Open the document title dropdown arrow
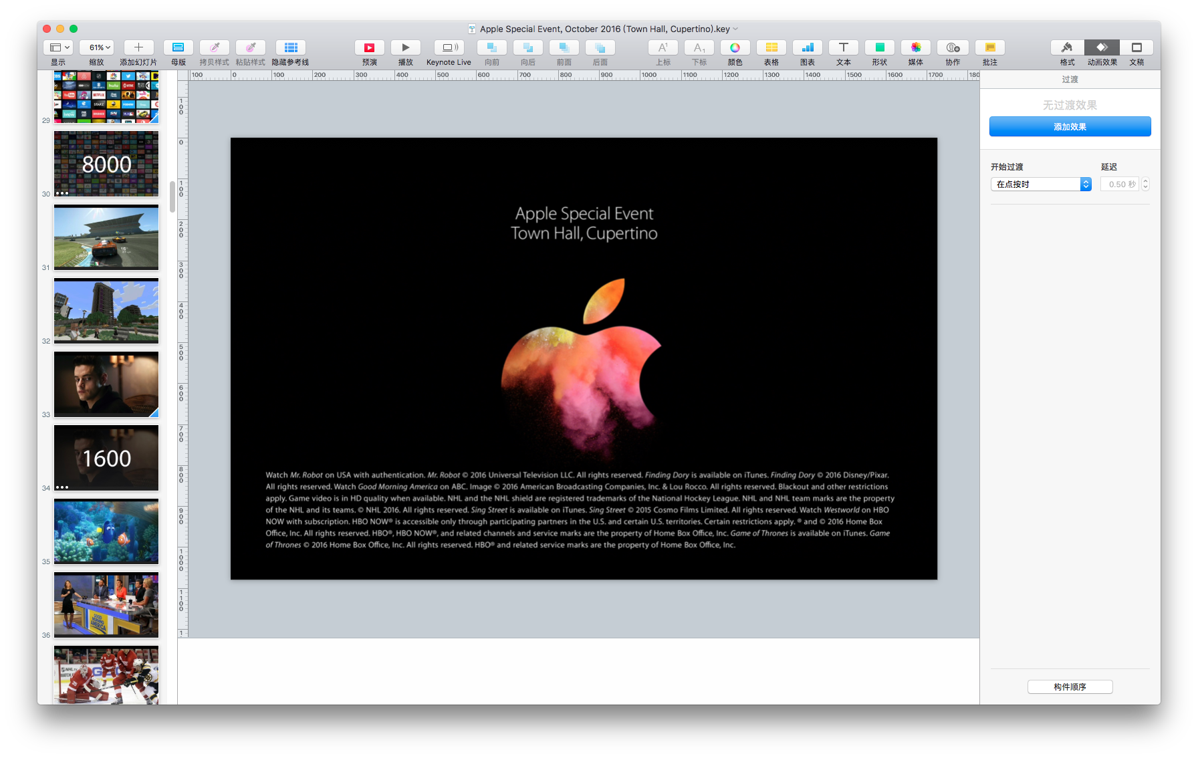 click(x=736, y=29)
